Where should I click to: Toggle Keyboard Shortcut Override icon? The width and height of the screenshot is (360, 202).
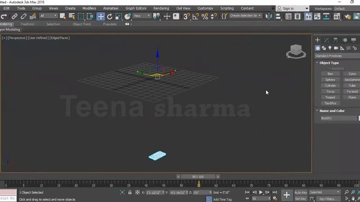pos(176,16)
